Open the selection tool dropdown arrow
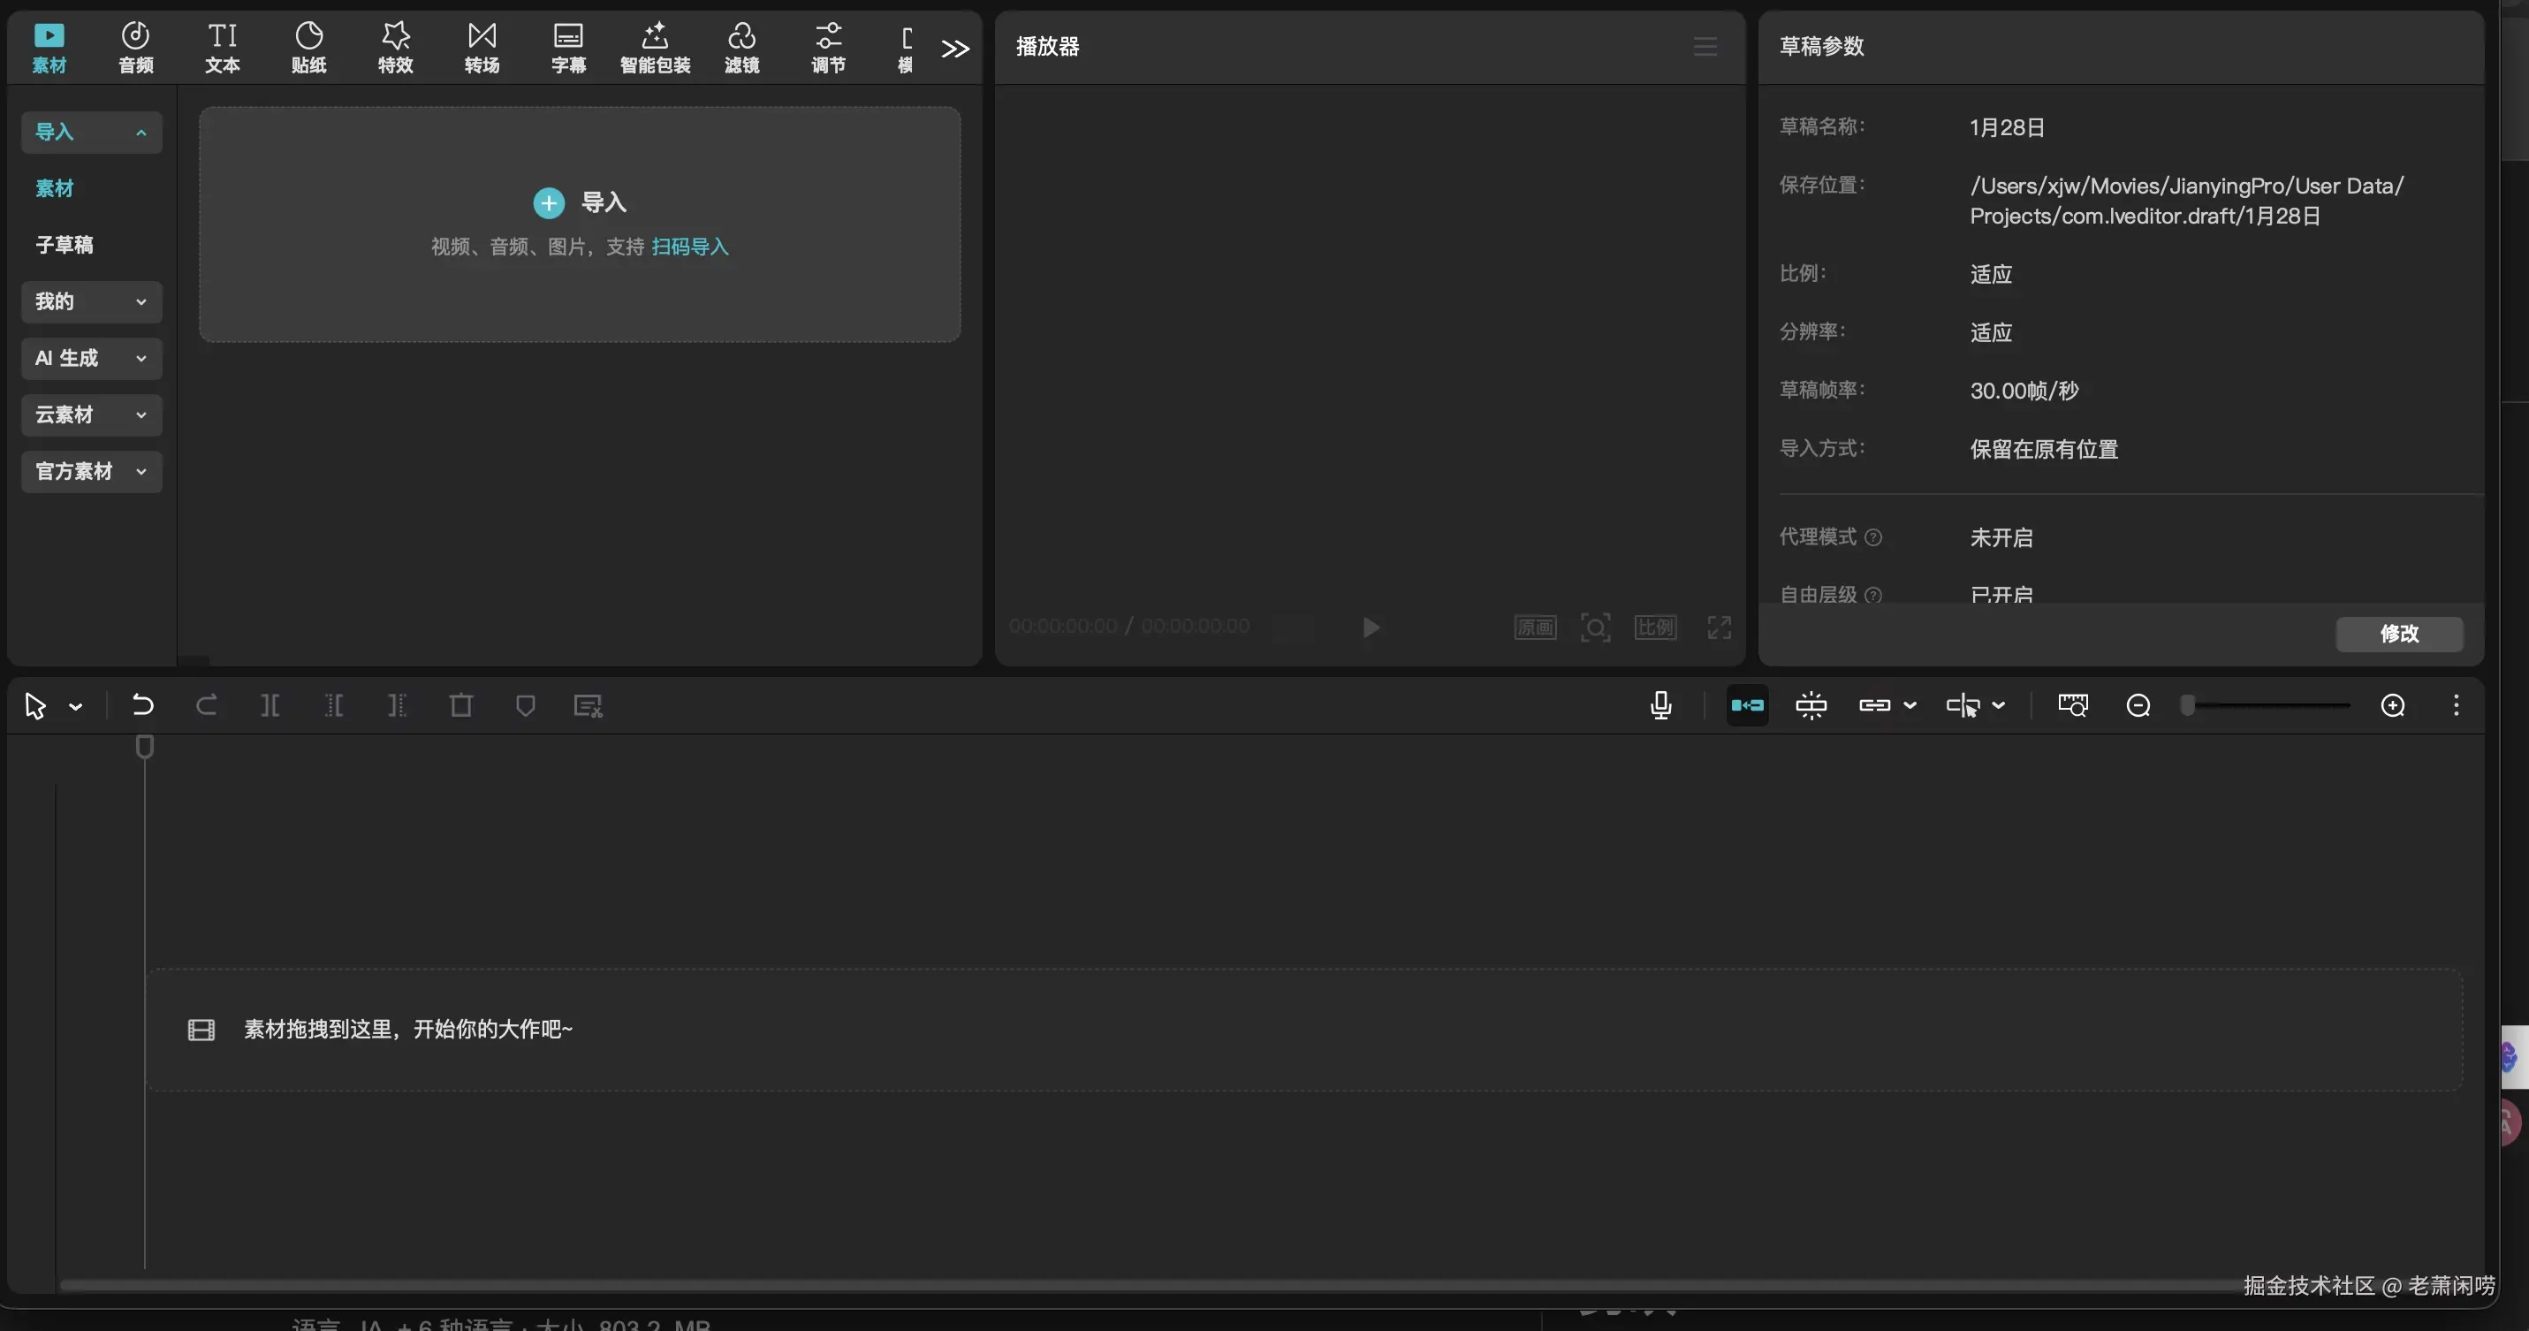This screenshot has width=2529, height=1331. pos(76,707)
